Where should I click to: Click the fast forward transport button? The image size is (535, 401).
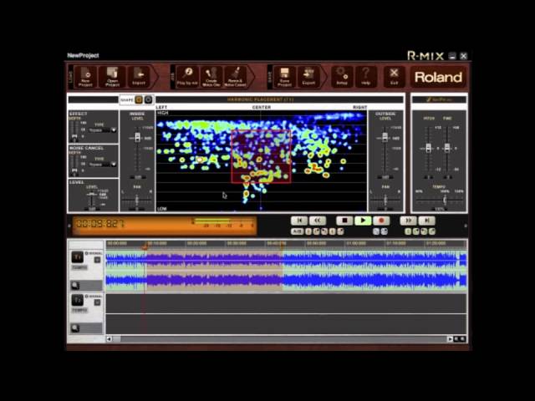click(x=409, y=221)
